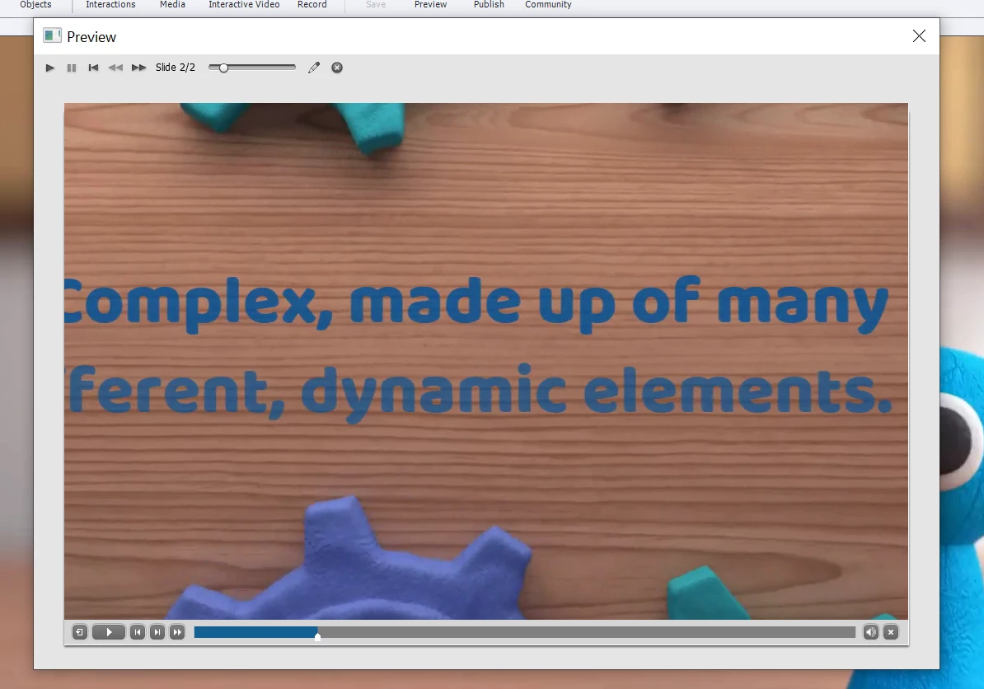
Task: Click the fast-forward button in the player bar
Action: 177,632
